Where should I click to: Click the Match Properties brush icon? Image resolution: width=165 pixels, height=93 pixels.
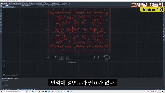16,4
